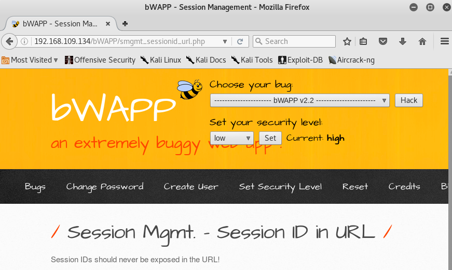Show bookmarks list icon
Viewport: 452px width, 270px height.
[363, 42]
